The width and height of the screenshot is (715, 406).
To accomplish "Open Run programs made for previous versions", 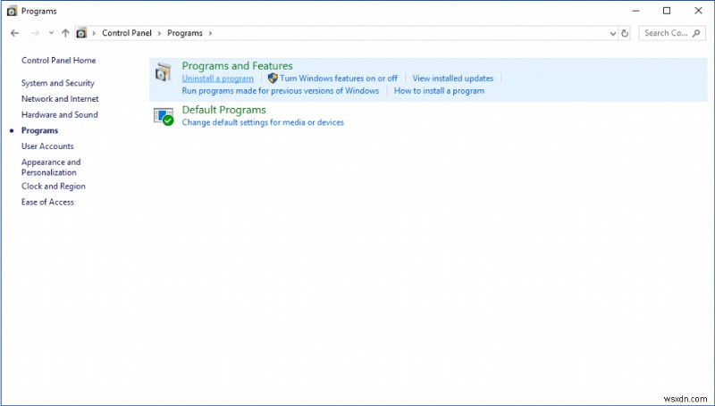I will pos(281,91).
